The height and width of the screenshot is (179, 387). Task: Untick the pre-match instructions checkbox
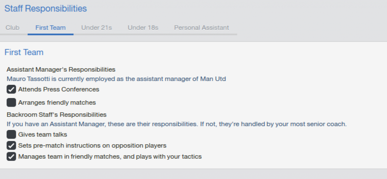11,145
